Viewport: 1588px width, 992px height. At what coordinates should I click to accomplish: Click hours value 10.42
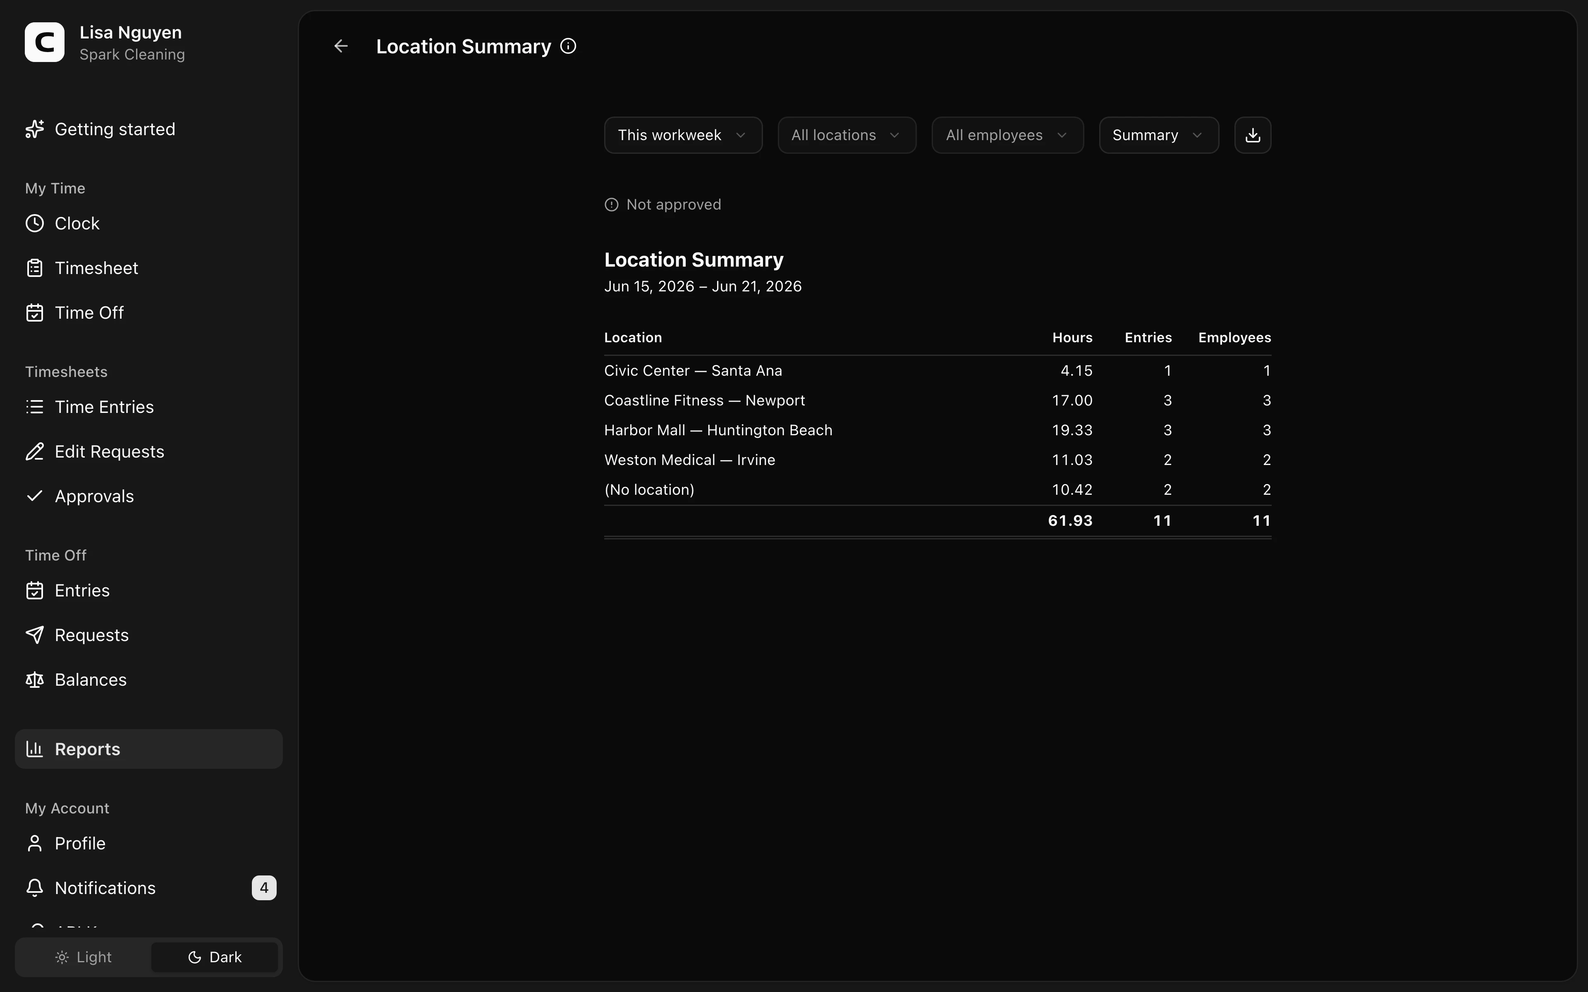click(x=1072, y=489)
